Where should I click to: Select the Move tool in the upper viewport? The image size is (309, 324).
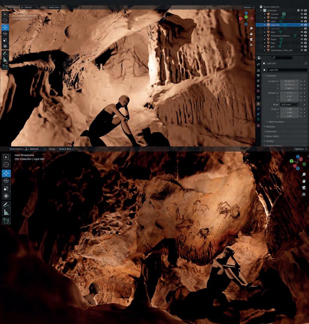coord(5,27)
